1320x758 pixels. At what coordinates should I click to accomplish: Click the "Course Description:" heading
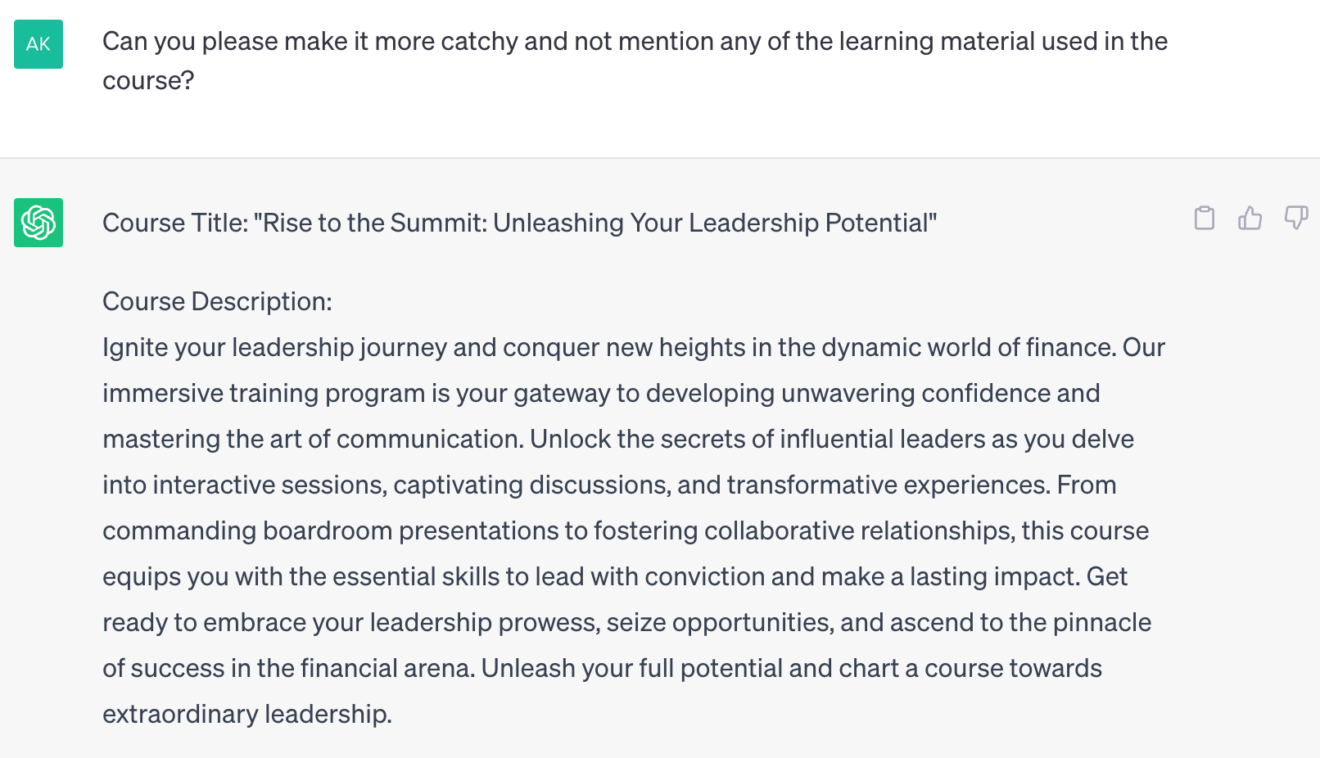click(217, 302)
